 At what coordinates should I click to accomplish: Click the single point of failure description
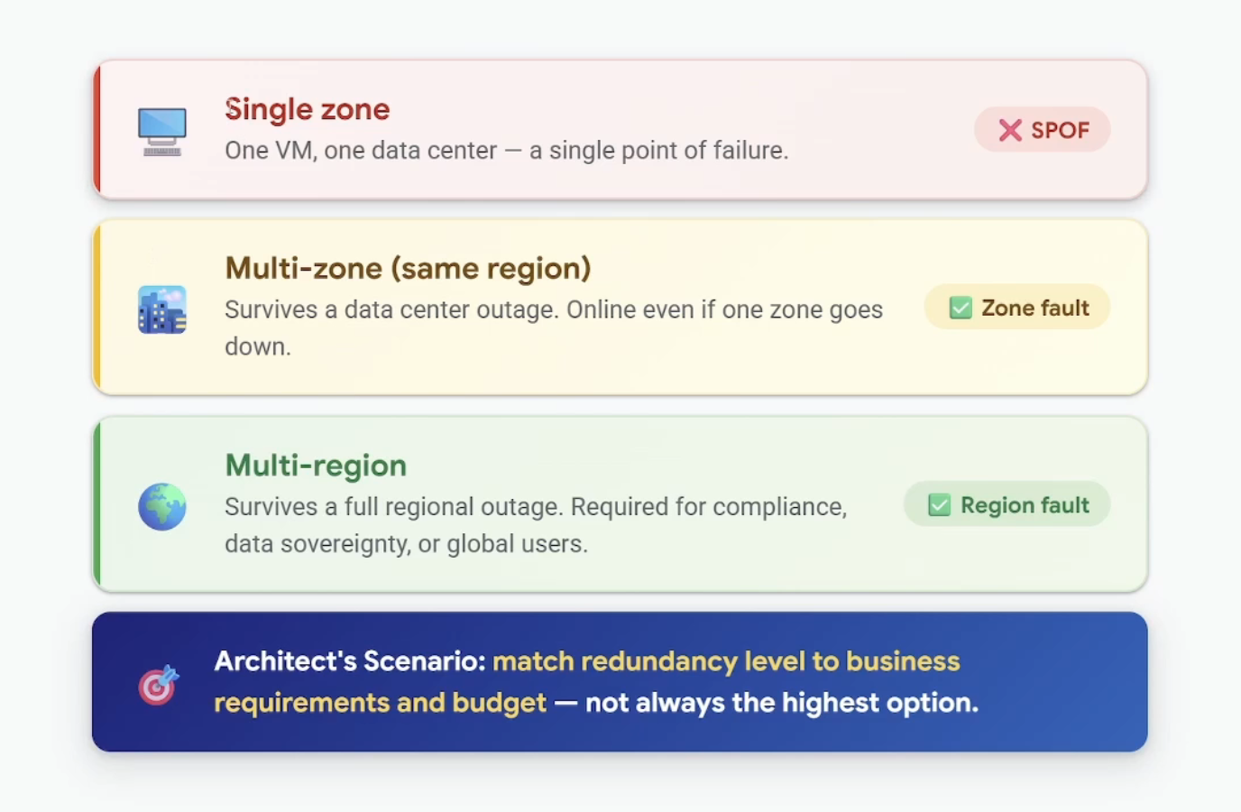[507, 150]
